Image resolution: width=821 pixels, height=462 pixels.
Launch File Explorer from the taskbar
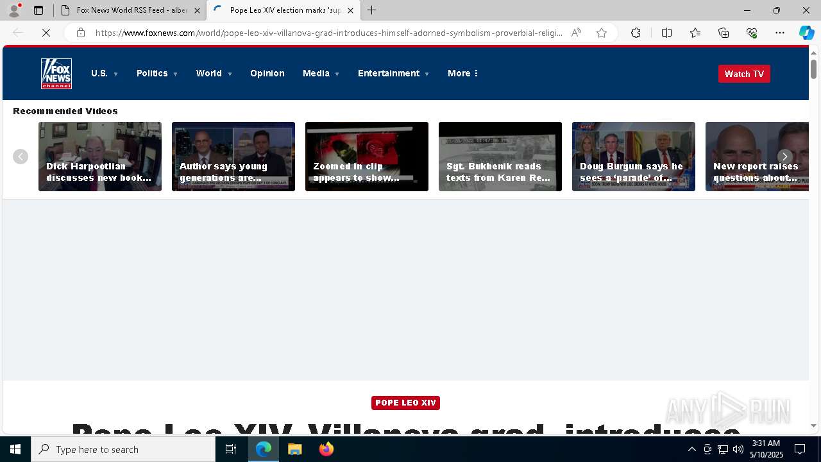295,449
